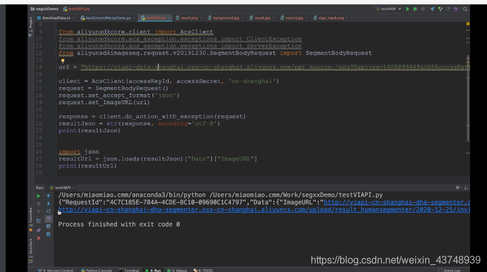Click testVIAPI.py in the navigation bar
Screen dimensions: 487x272
[x=76, y=9]
